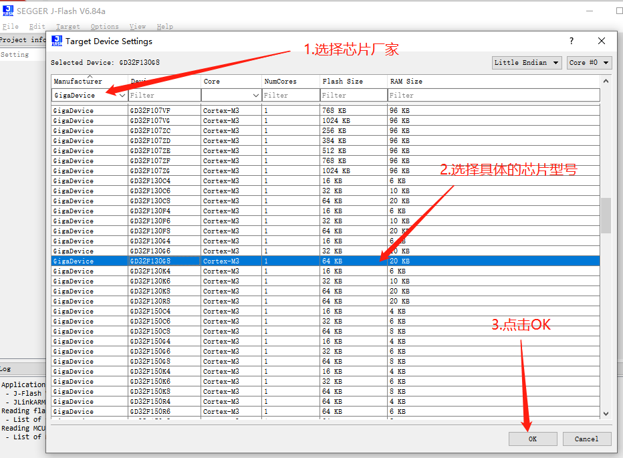Select the GD32F150C4 device row
This screenshot has width=623, height=458.
326,311
